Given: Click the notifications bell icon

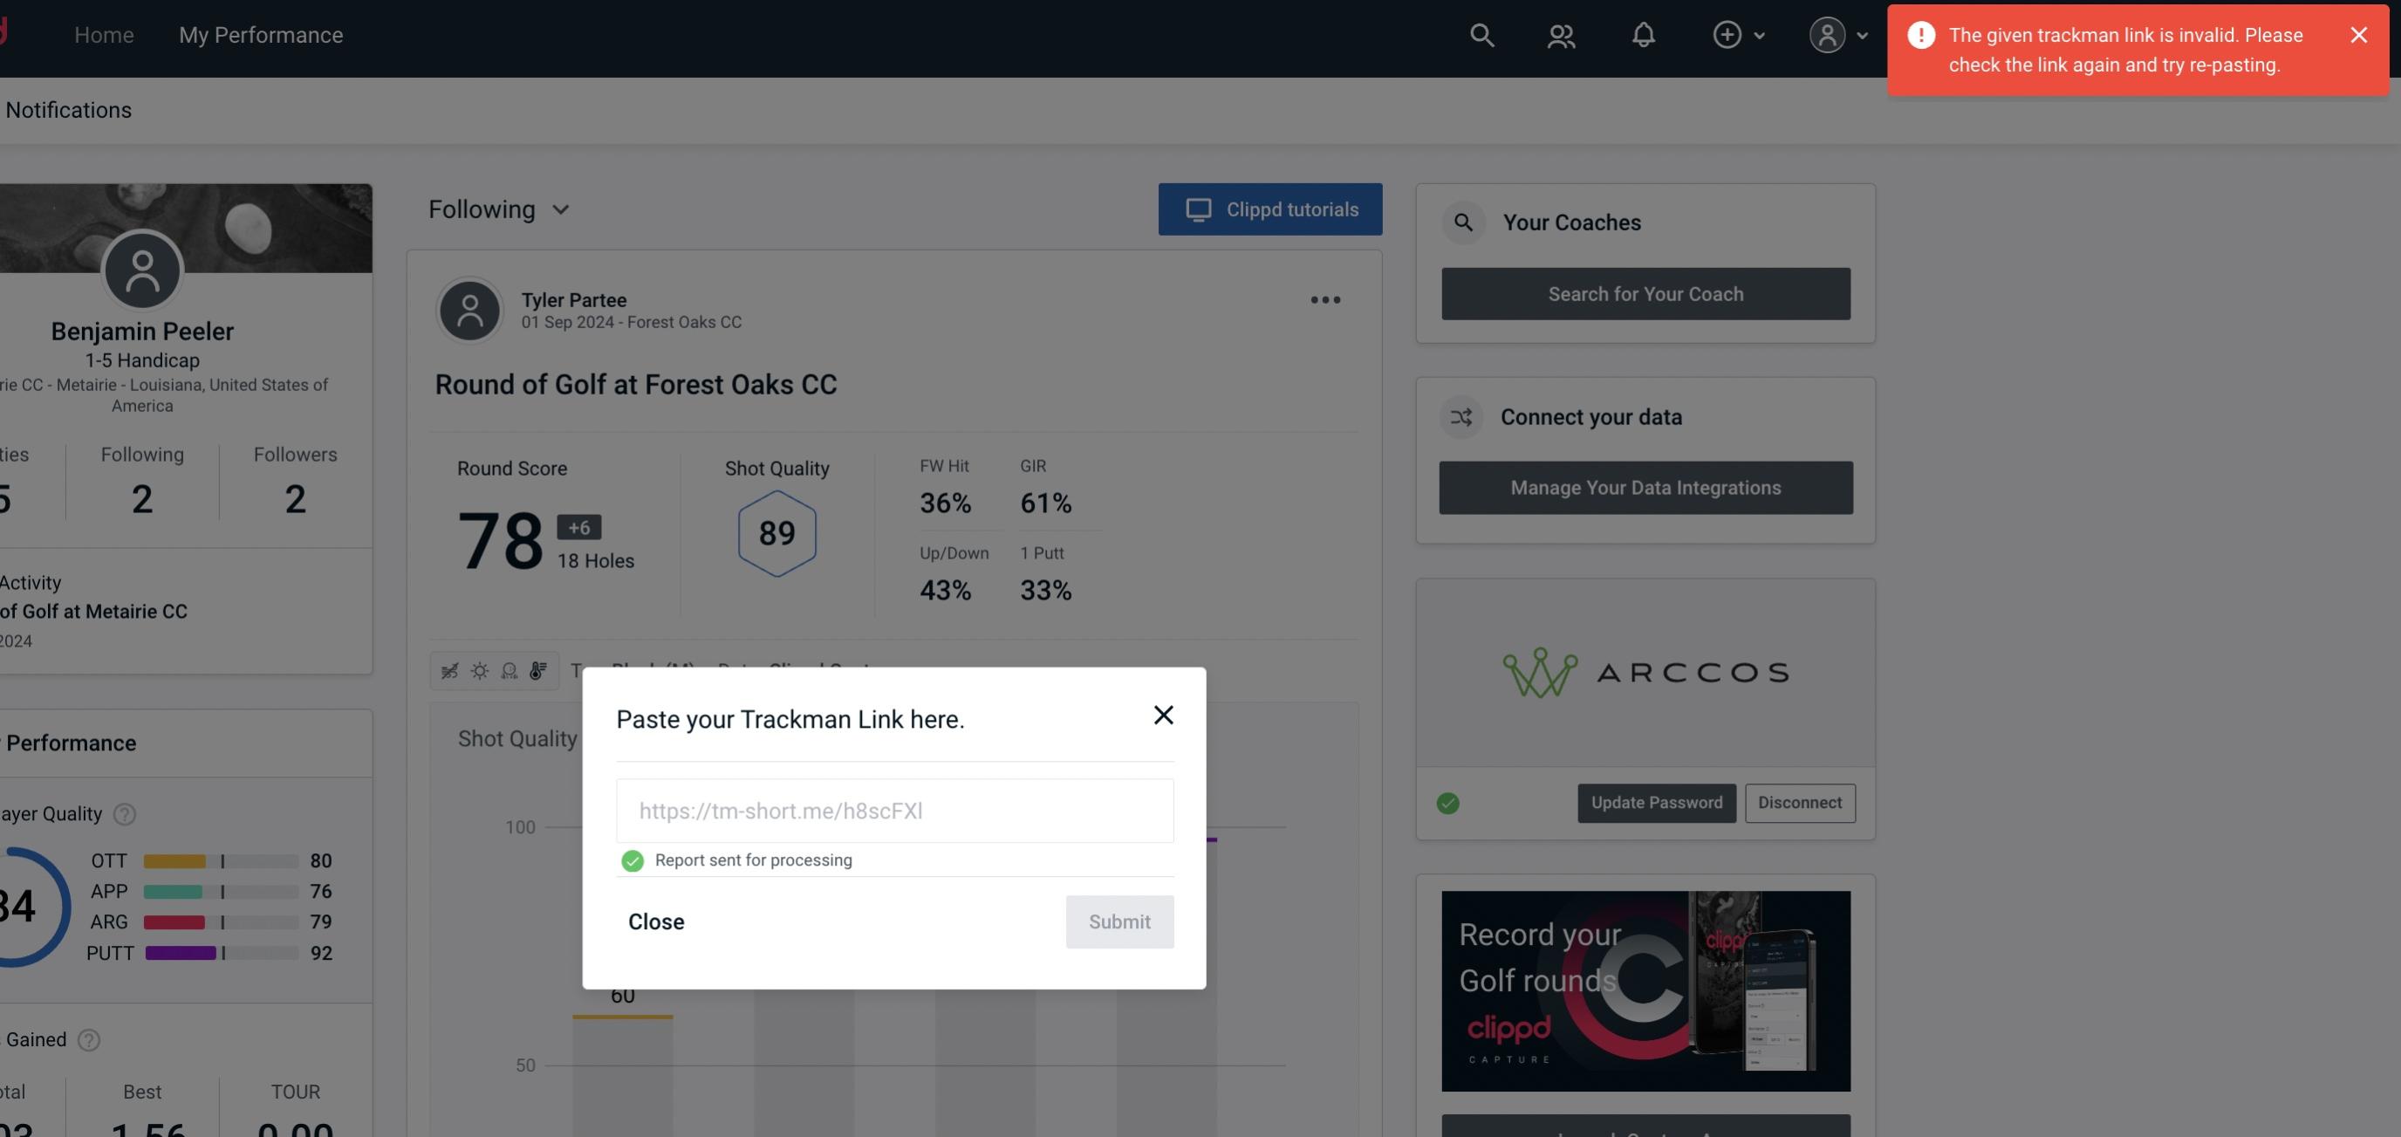Looking at the screenshot, I should [x=1643, y=34].
